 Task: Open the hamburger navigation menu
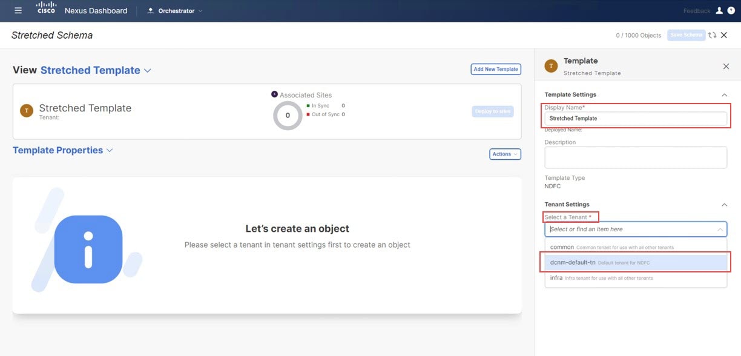pos(18,10)
